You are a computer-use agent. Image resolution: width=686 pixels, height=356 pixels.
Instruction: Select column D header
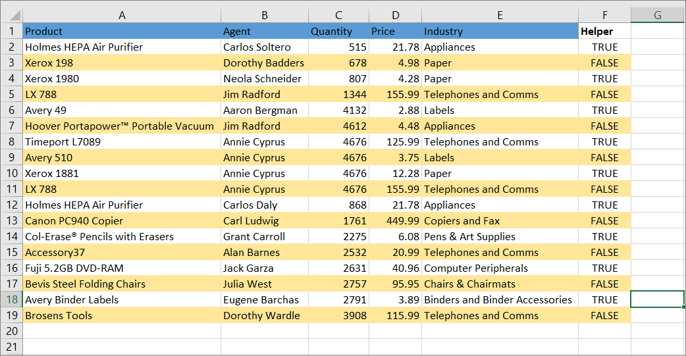pos(396,15)
